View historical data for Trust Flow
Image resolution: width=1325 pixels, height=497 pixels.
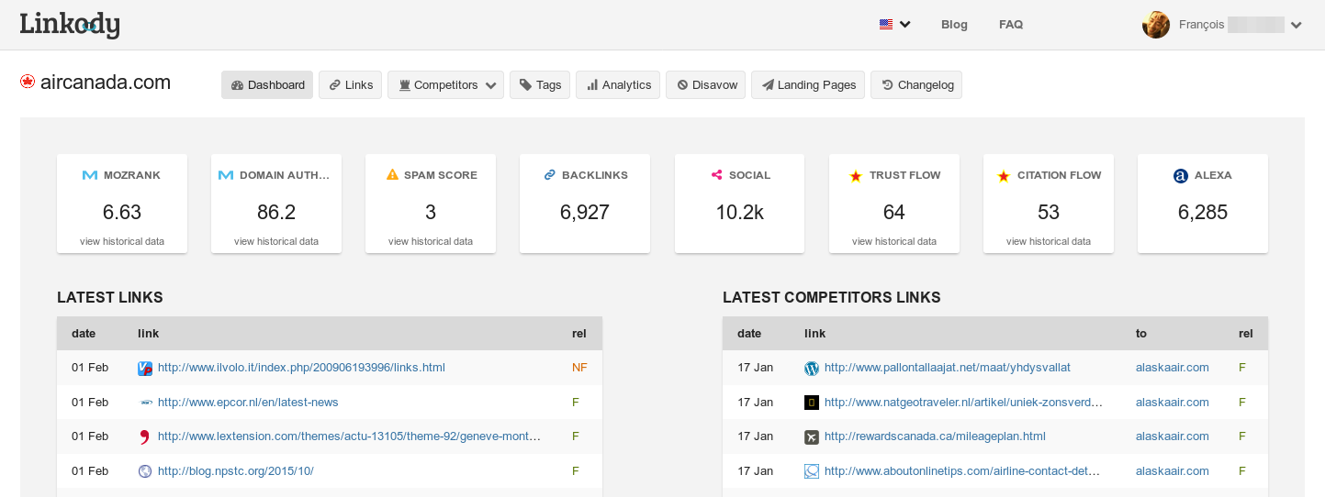tap(893, 242)
